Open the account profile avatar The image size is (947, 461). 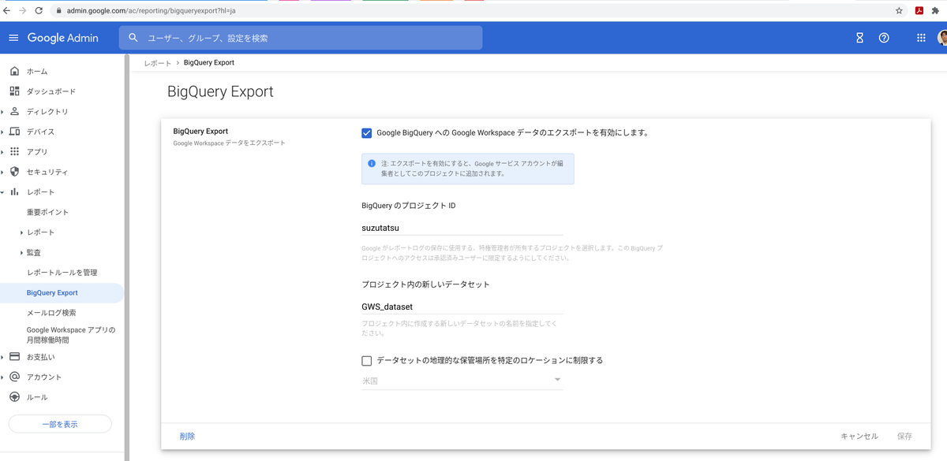942,38
